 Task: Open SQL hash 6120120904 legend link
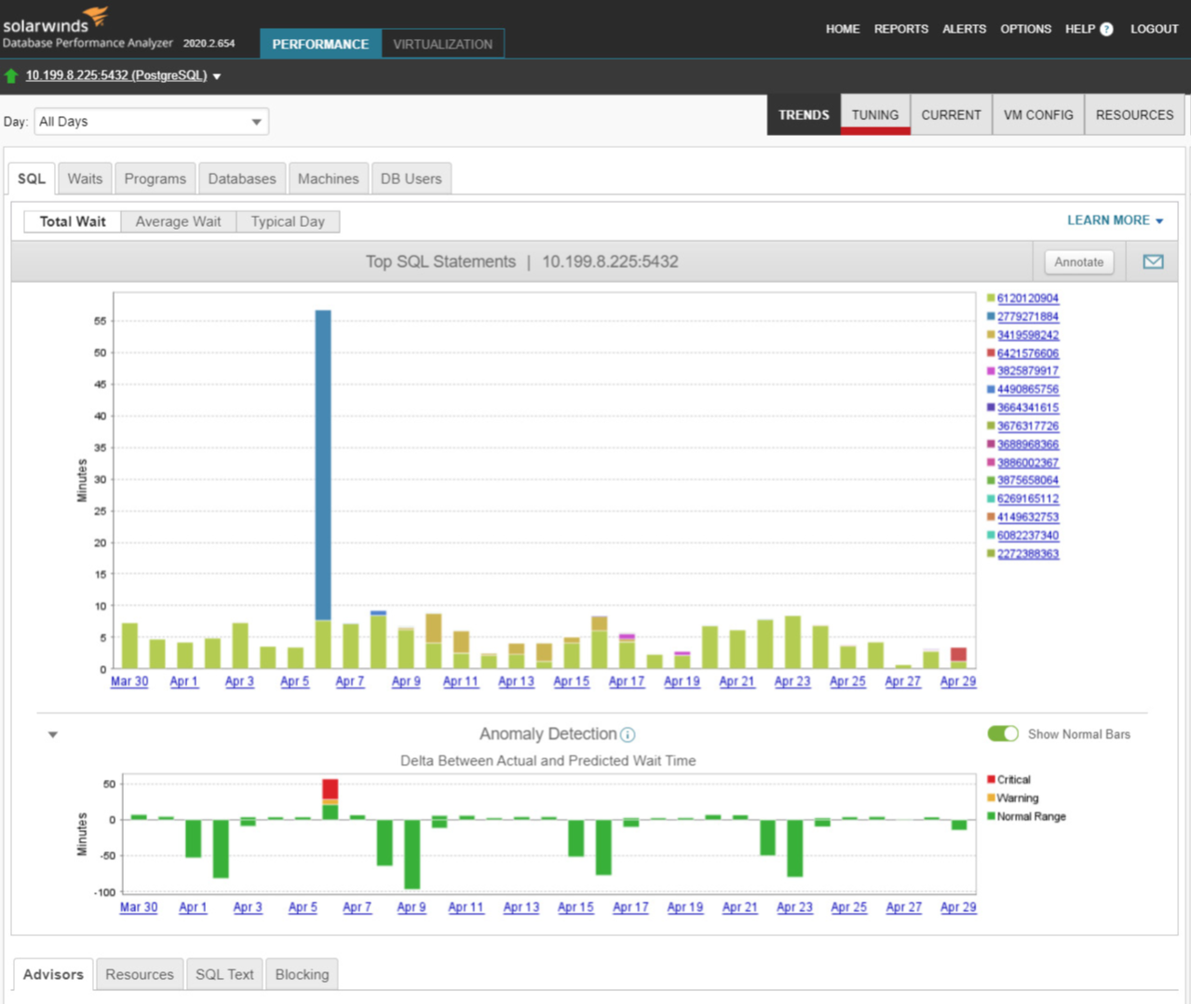click(1028, 299)
